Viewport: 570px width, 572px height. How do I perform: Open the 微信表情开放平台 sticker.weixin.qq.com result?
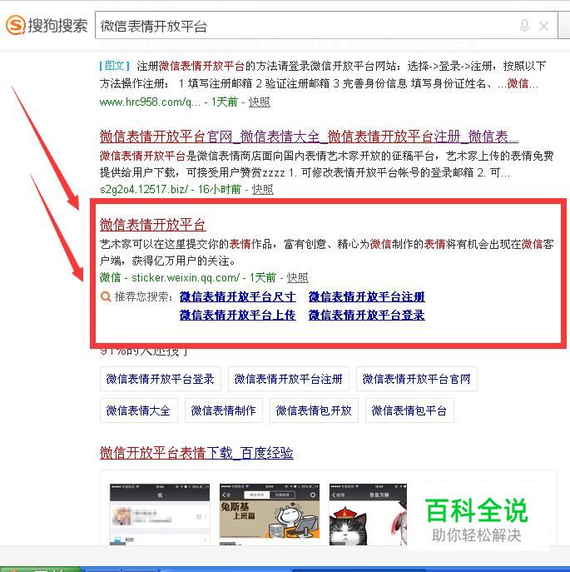pyautogui.click(x=153, y=225)
